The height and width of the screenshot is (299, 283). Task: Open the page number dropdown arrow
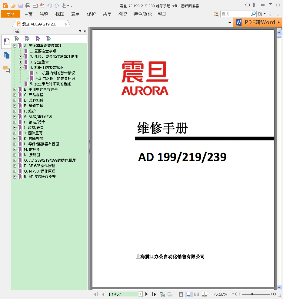[x=141, y=294]
